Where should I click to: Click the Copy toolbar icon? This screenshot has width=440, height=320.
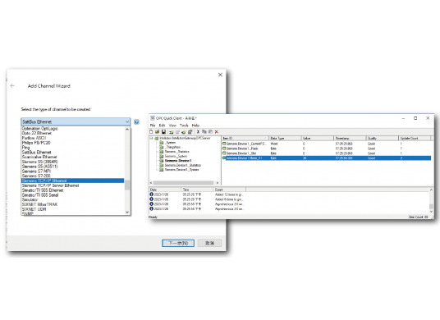click(204, 131)
